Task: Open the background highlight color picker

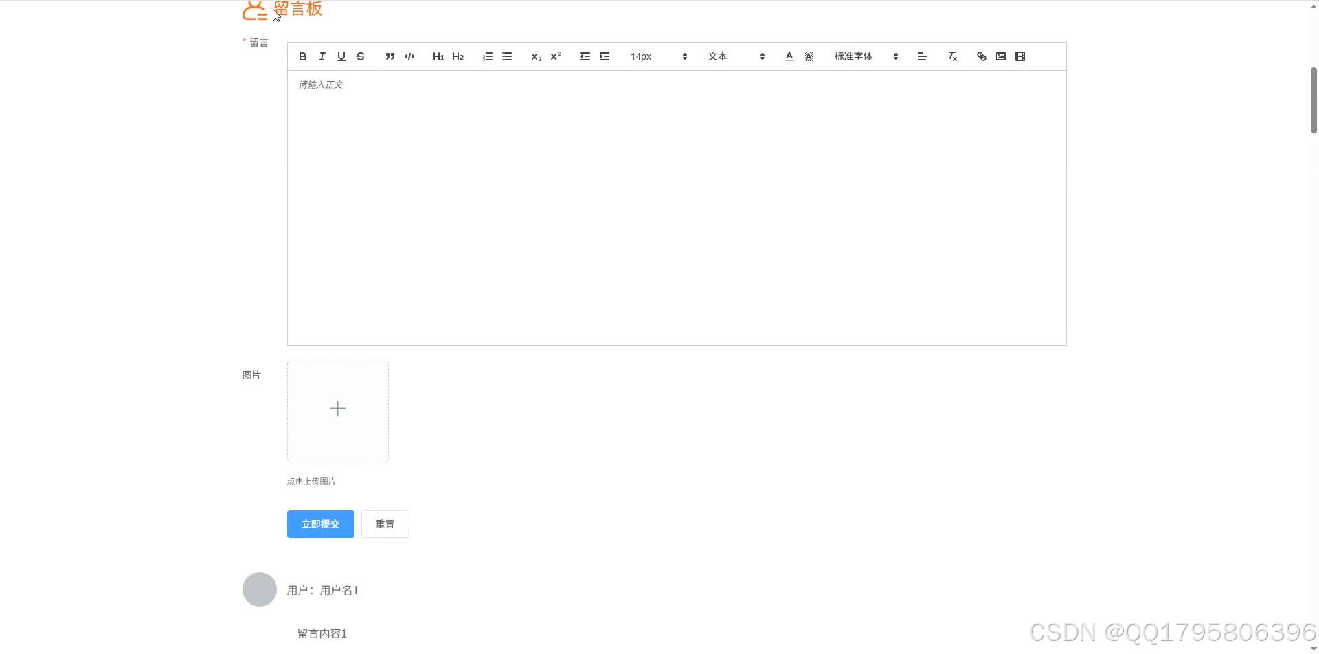Action: click(x=808, y=56)
